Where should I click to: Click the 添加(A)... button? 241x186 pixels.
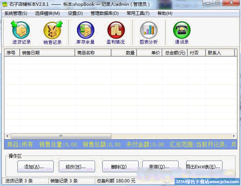click(x=36, y=166)
